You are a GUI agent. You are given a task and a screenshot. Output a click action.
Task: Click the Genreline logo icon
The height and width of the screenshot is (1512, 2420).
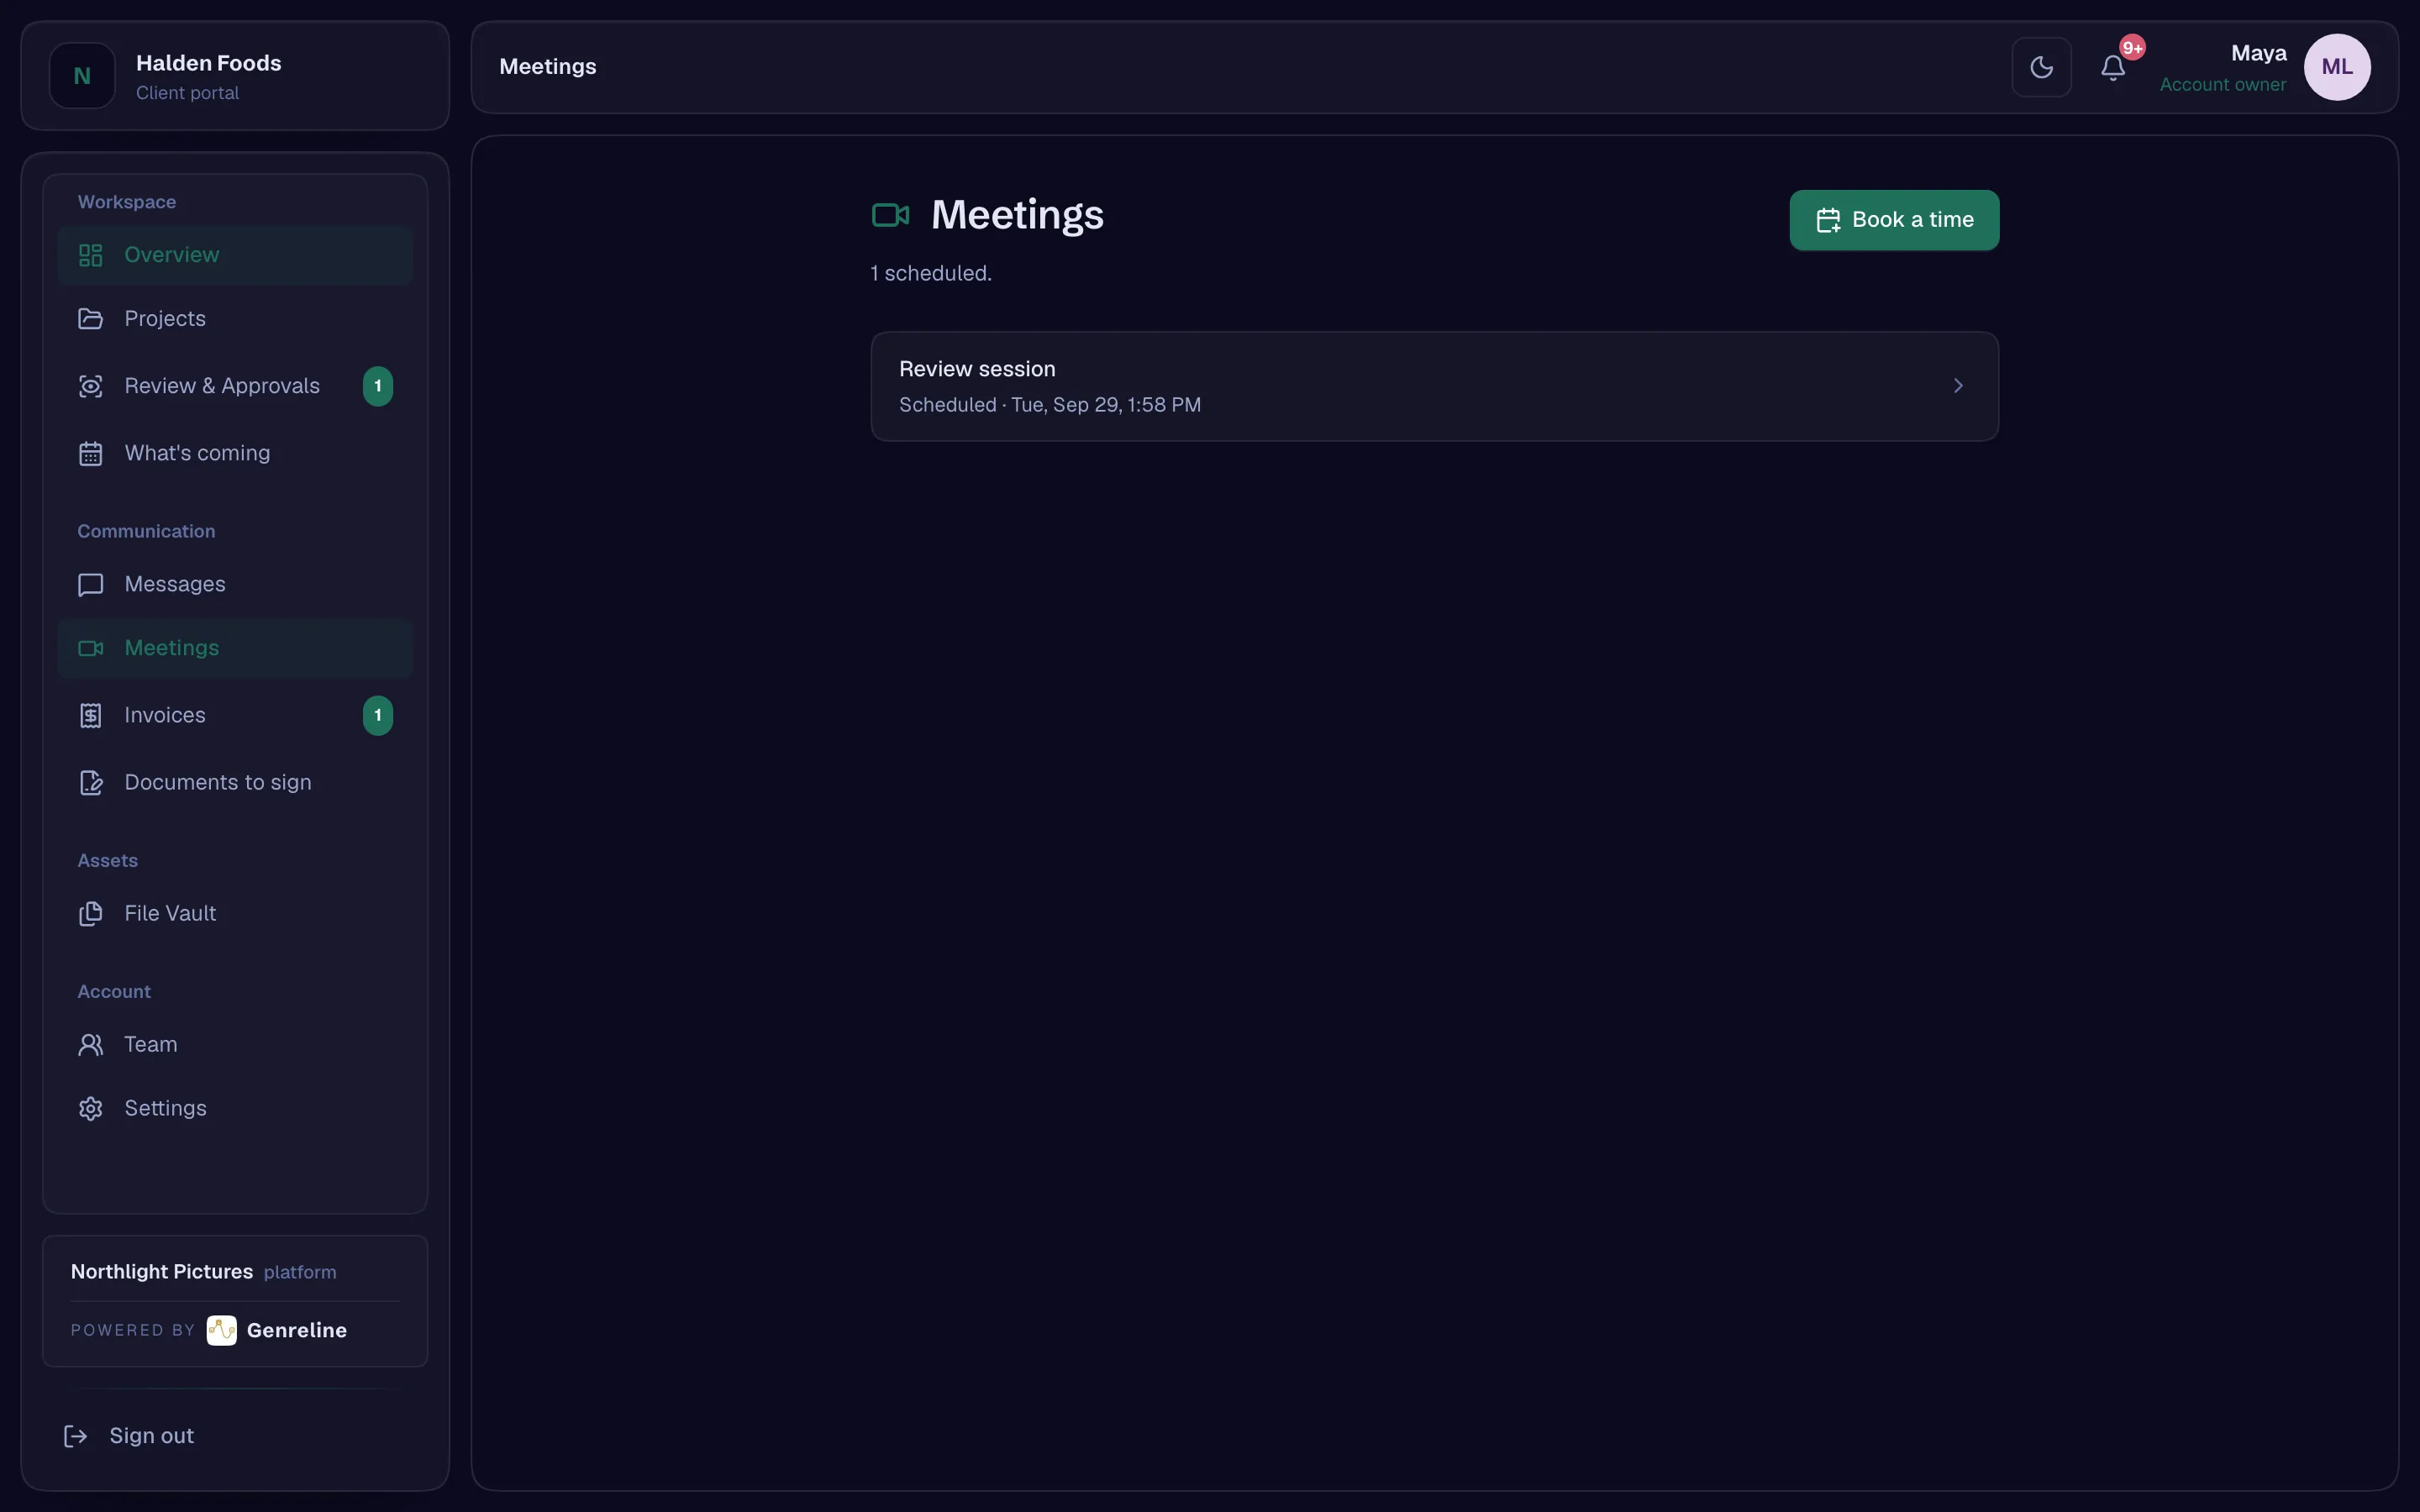coord(221,1330)
